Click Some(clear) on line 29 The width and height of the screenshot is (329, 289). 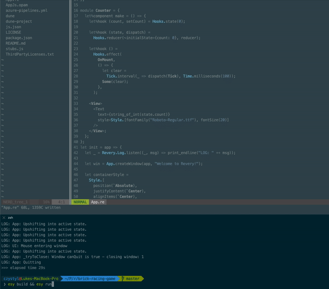(114, 81)
